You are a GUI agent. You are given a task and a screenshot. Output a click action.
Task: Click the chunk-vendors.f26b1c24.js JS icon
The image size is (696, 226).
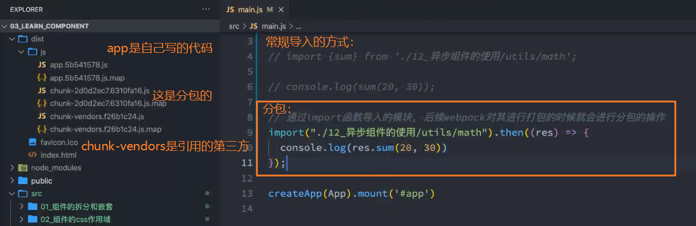(x=42, y=116)
